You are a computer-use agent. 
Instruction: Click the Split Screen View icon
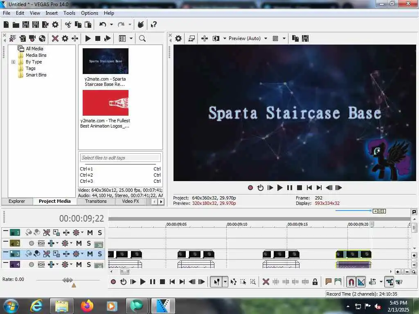pos(216,38)
